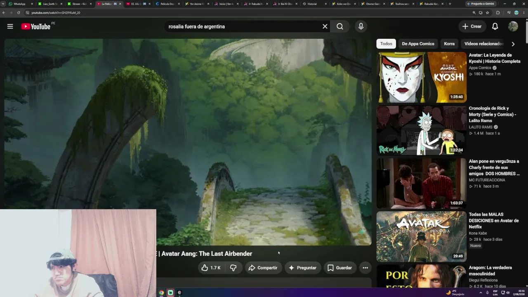This screenshot has width=528, height=297.
Task: Visit the Appa Comics channel name
Action: click(x=480, y=68)
